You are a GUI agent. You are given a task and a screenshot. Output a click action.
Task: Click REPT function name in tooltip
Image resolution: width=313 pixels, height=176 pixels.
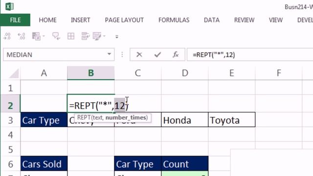coord(85,117)
